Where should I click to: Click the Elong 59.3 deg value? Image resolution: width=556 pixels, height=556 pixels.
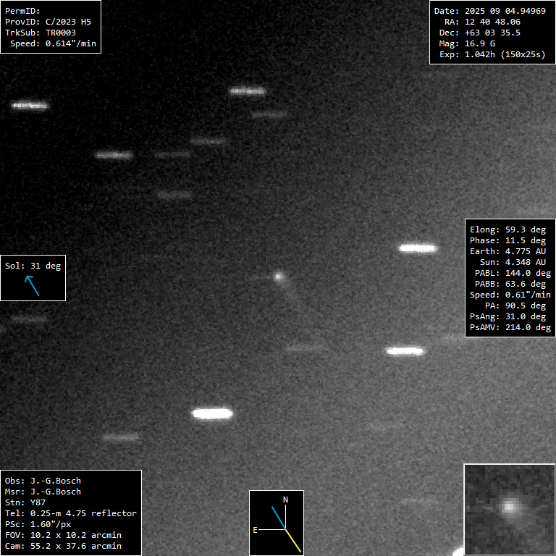pyautogui.click(x=507, y=229)
